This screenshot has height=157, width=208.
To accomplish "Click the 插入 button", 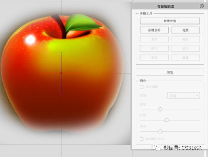I will click(154, 48).
